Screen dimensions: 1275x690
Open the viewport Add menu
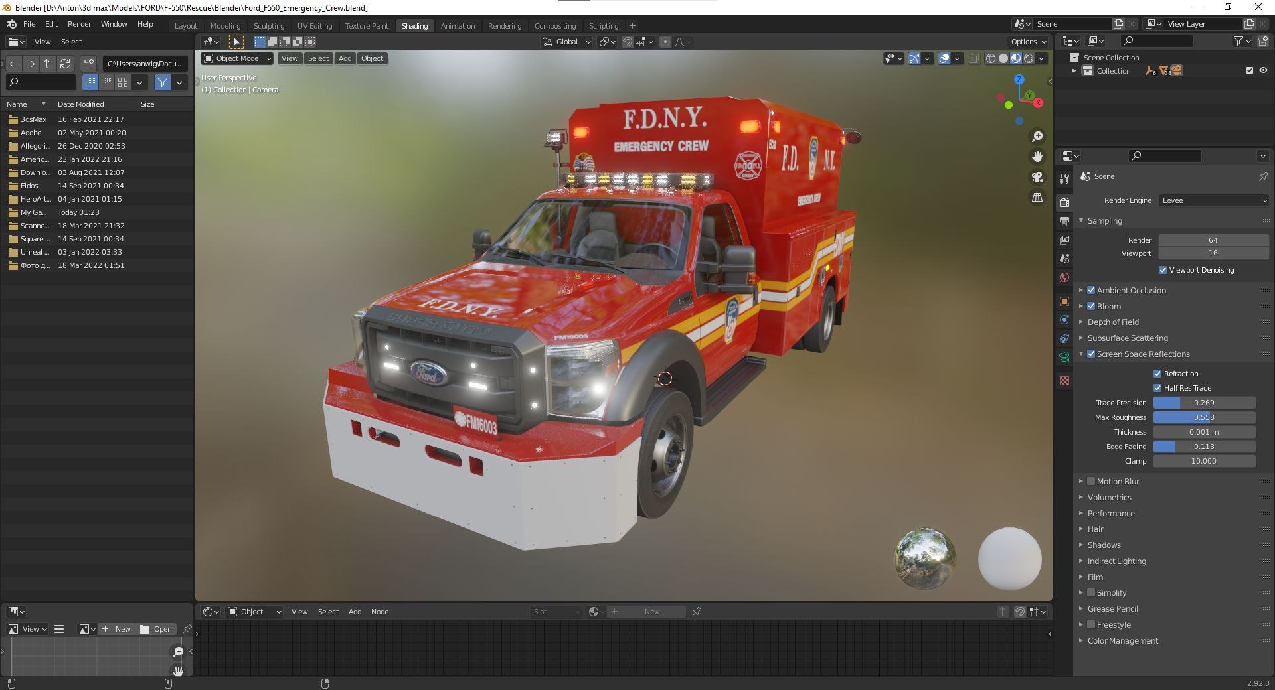[345, 58]
